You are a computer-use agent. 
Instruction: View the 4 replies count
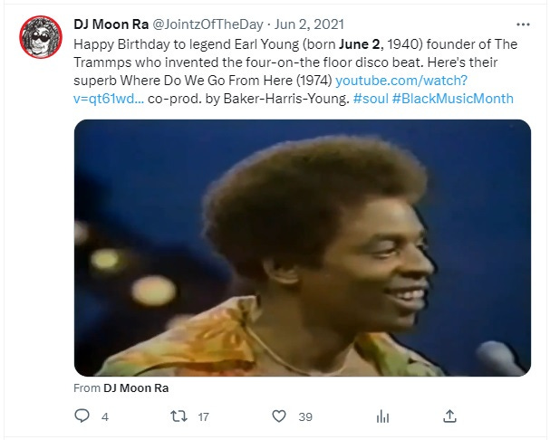pos(105,416)
